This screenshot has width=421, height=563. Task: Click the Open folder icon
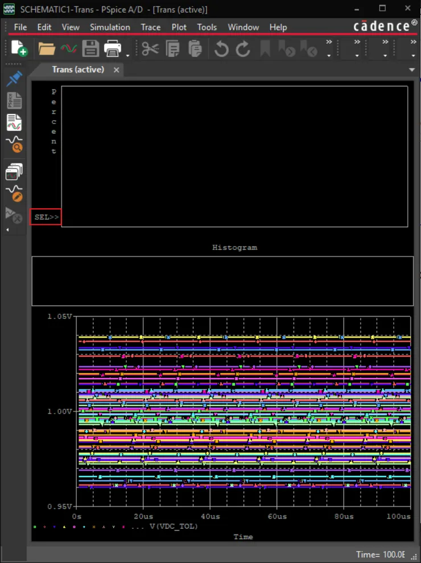[x=46, y=49]
